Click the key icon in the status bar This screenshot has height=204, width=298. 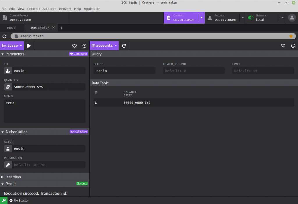pos(3,201)
